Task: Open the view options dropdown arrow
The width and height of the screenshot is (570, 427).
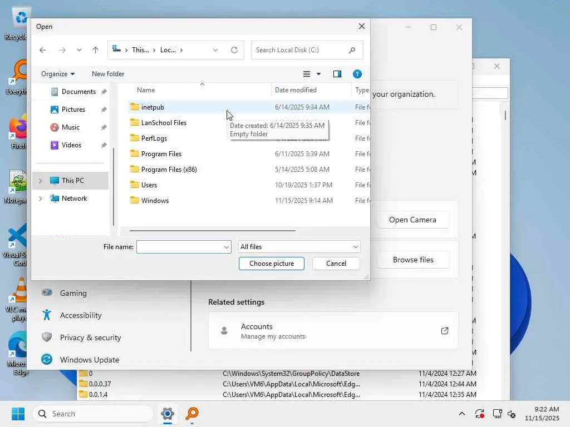Action: coord(318,74)
